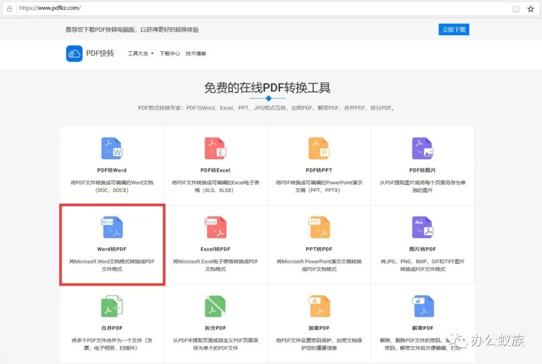Screen dimensions: 542x364
Task: Open the 合并PDF merge icon
Action: click(112, 306)
